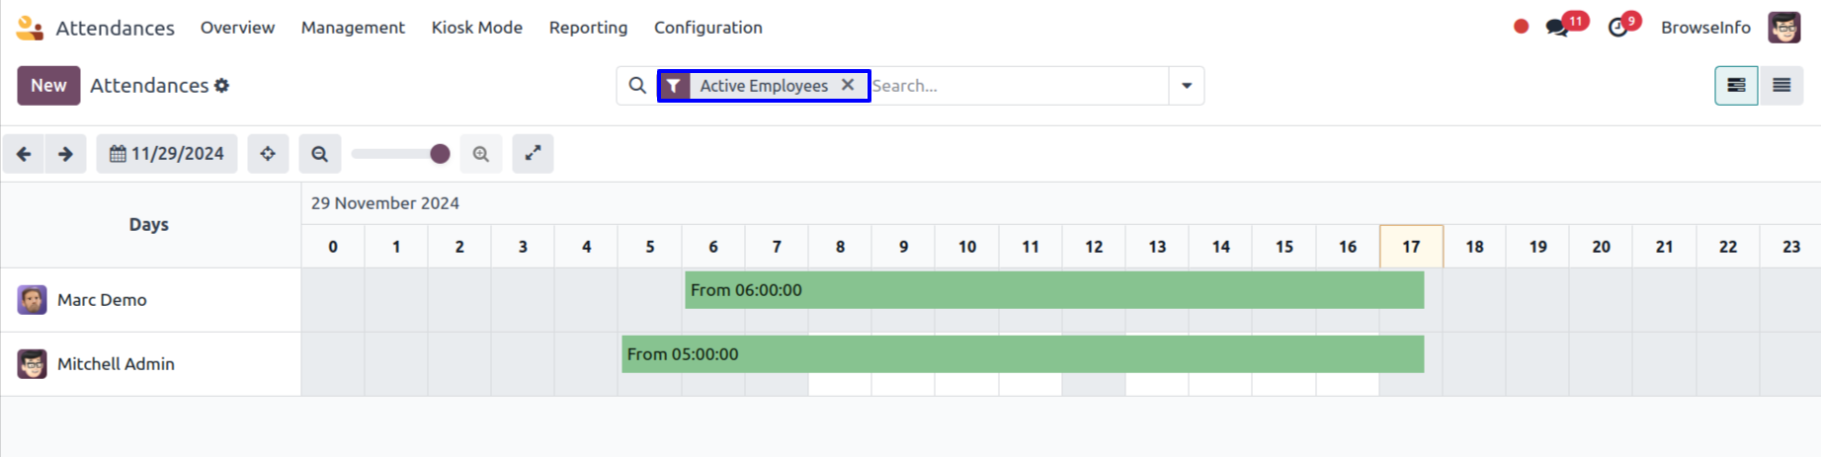1821x457 pixels.
Task: Switch to Gantt view
Action: pos(1736,86)
